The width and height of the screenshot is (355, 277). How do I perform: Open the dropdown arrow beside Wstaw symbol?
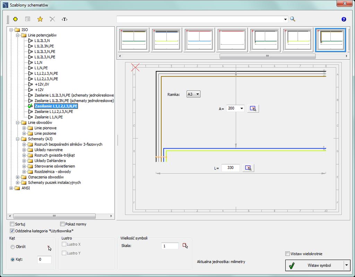pyautogui.click(x=346, y=265)
